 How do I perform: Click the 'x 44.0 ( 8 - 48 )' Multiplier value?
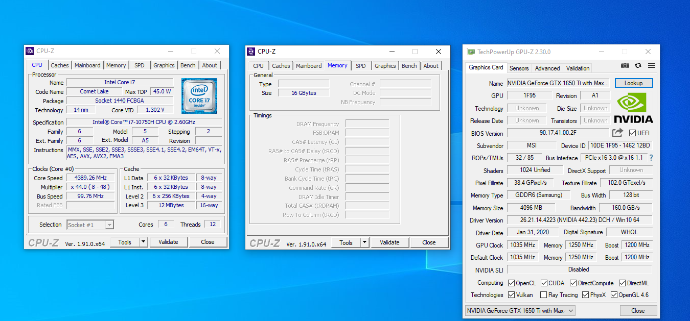[x=91, y=187]
